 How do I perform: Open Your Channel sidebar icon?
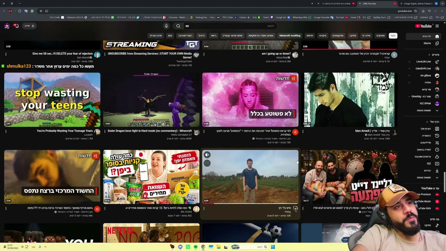click(437, 129)
